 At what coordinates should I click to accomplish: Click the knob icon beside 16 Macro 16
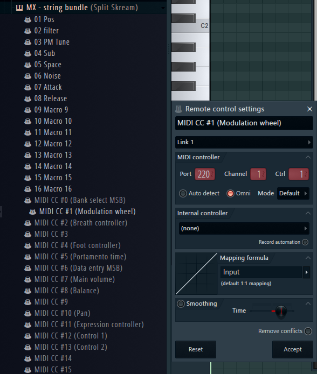click(27, 189)
